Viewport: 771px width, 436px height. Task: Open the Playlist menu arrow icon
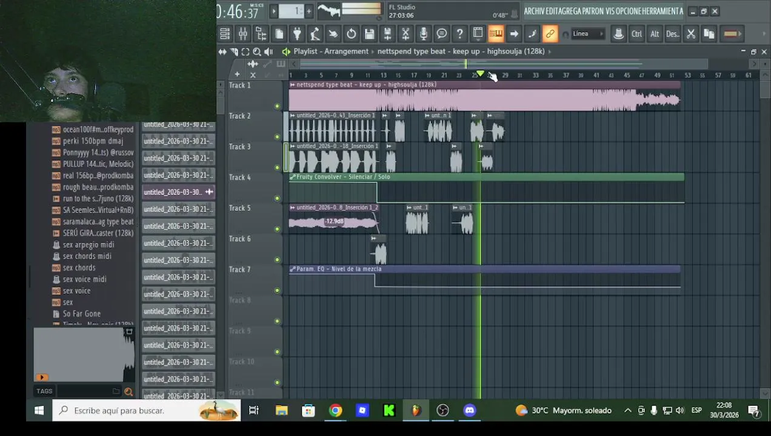[x=286, y=51]
